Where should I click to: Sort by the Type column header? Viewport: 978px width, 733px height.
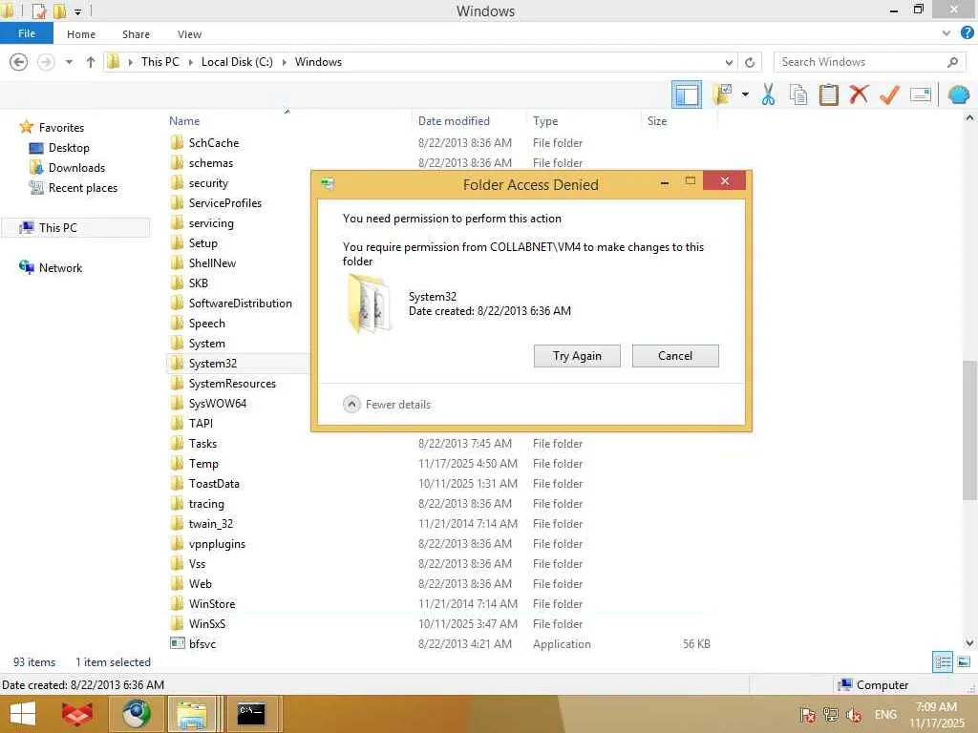pyautogui.click(x=545, y=121)
